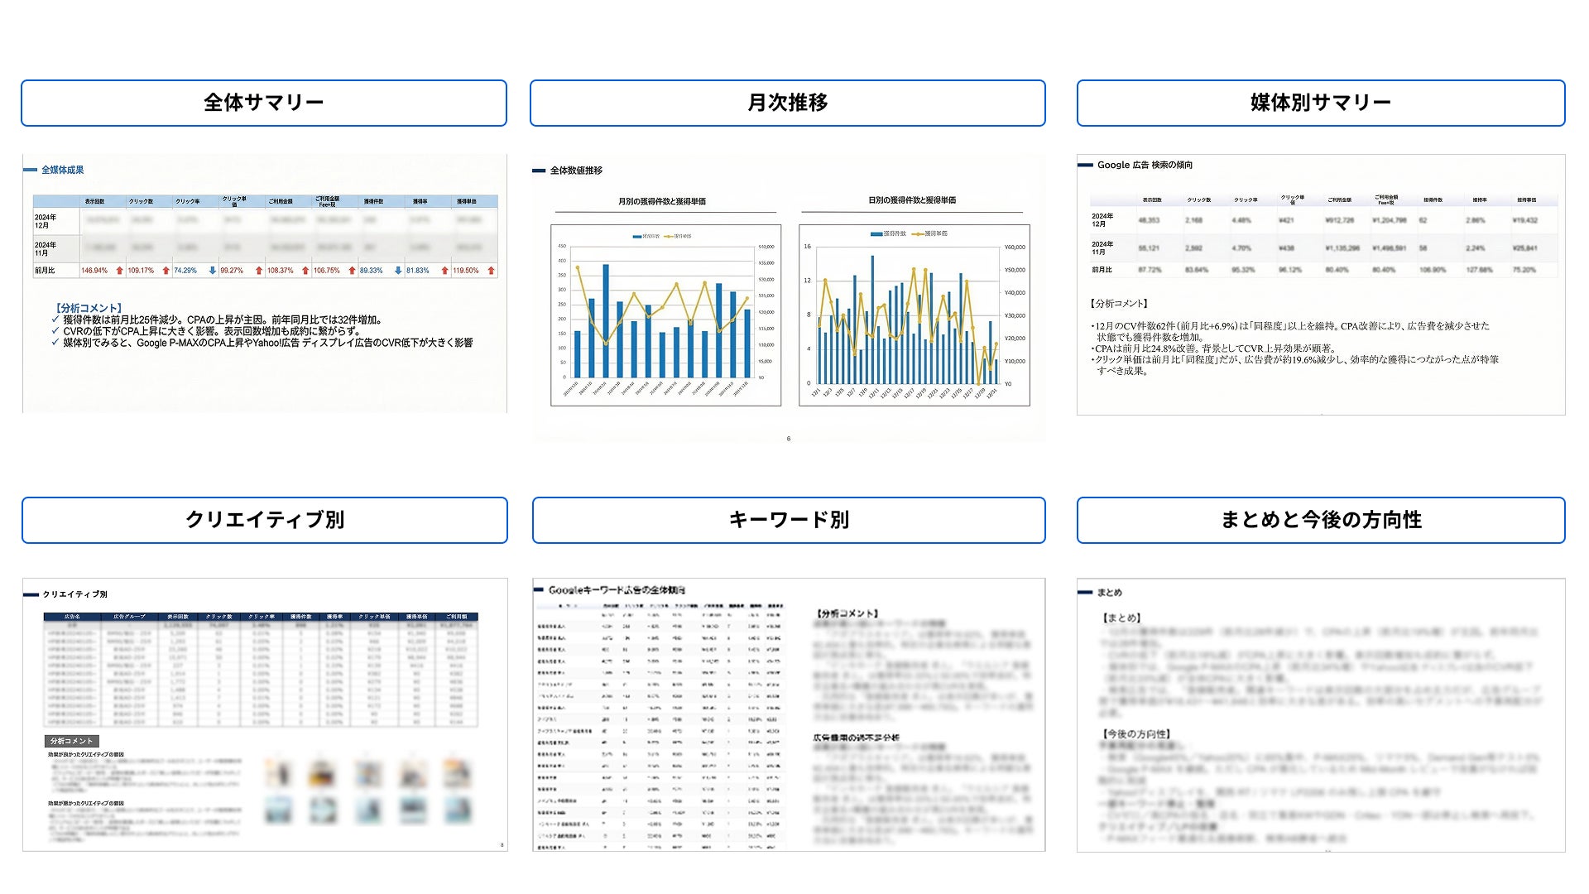Open the 媒体別サマリー section label

point(1320,103)
